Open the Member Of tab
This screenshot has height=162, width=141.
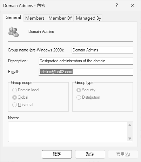click(x=60, y=18)
